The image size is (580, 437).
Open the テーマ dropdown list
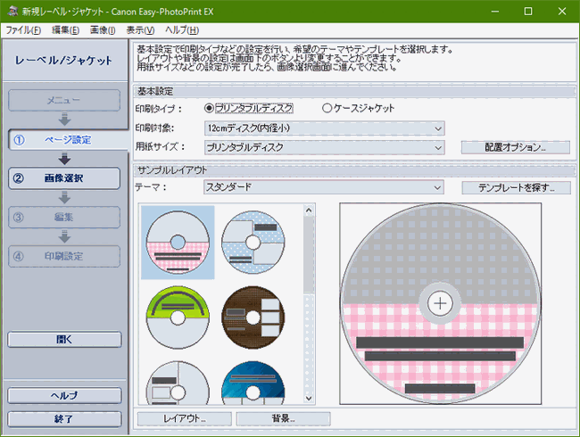[x=323, y=187]
